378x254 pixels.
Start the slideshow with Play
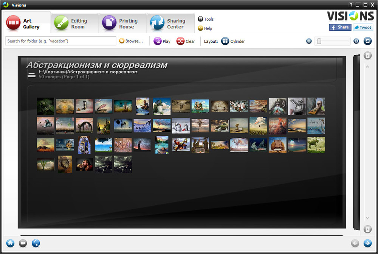point(162,41)
